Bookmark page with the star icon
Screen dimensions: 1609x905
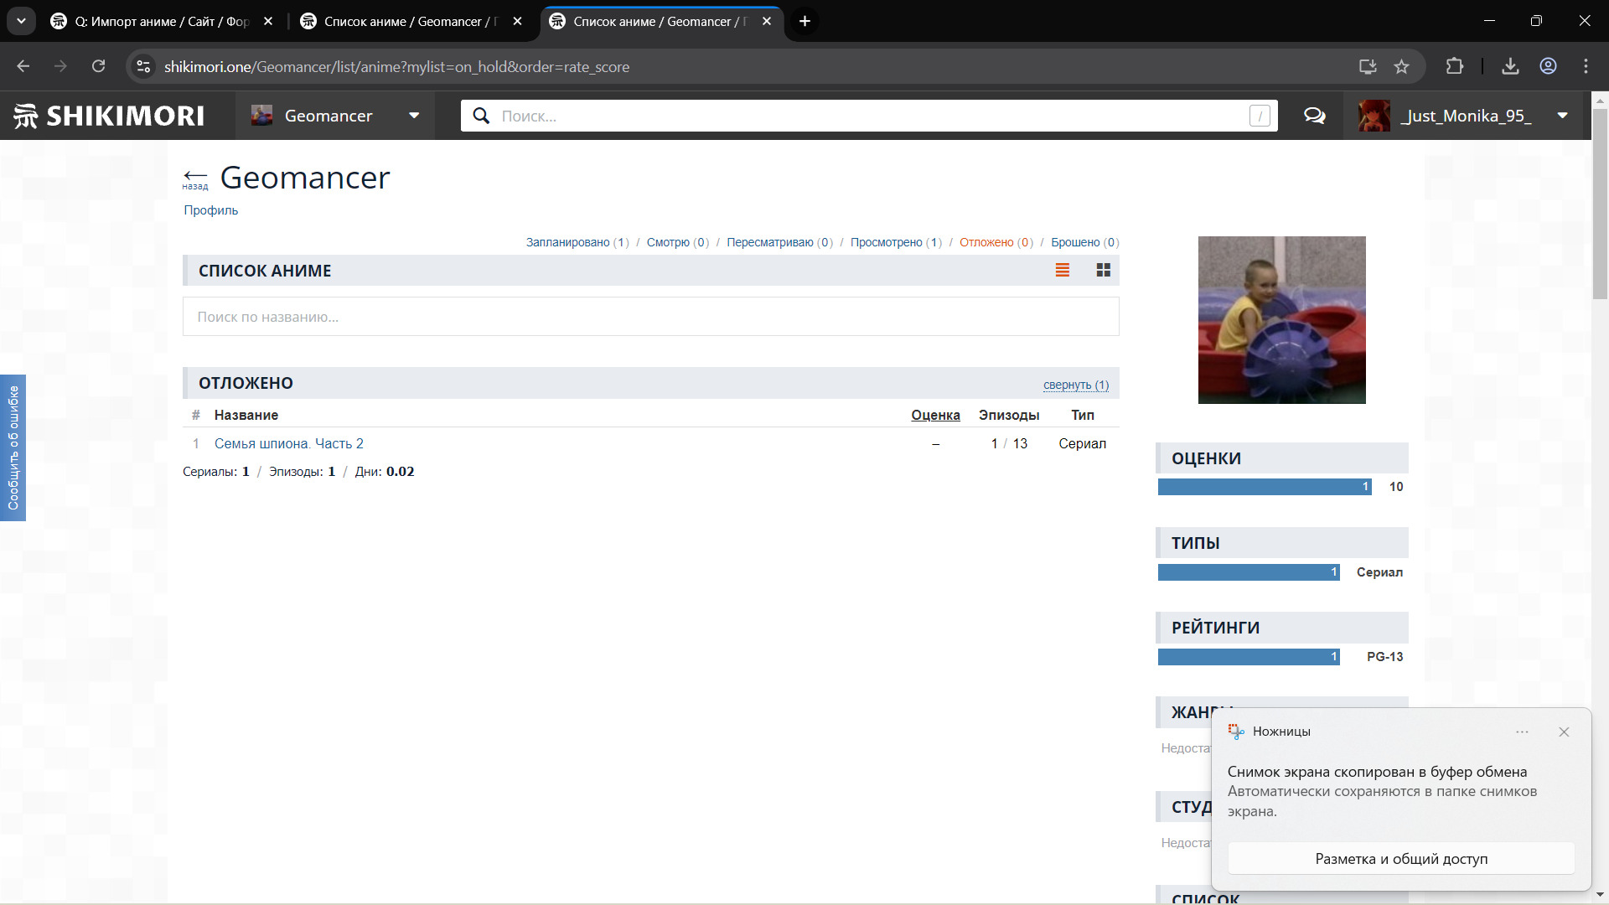(1401, 66)
